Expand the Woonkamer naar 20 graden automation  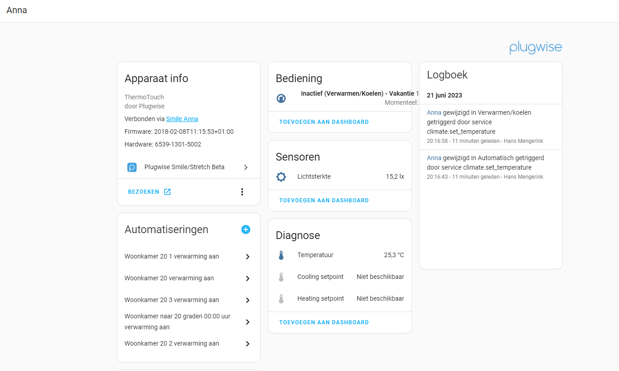pyautogui.click(x=248, y=322)
